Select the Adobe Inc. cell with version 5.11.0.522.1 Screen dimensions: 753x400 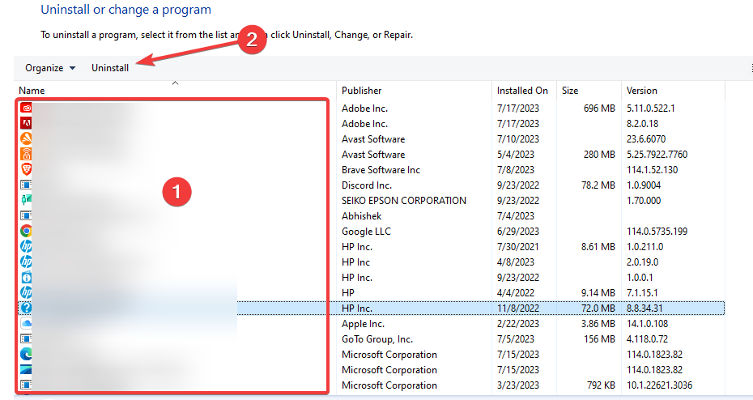click(364, 108)
